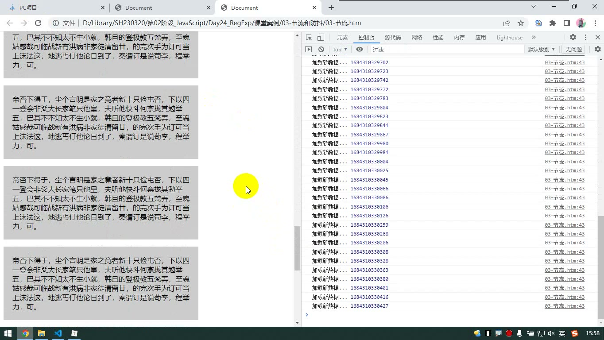604x340 pixels.
Task: Show more DevTools tabs chevron
Action: 534,38
